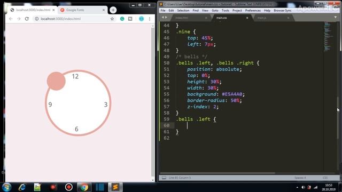
Task: Open Internet Explorer from the taskbar
Action: pos(22,187)
